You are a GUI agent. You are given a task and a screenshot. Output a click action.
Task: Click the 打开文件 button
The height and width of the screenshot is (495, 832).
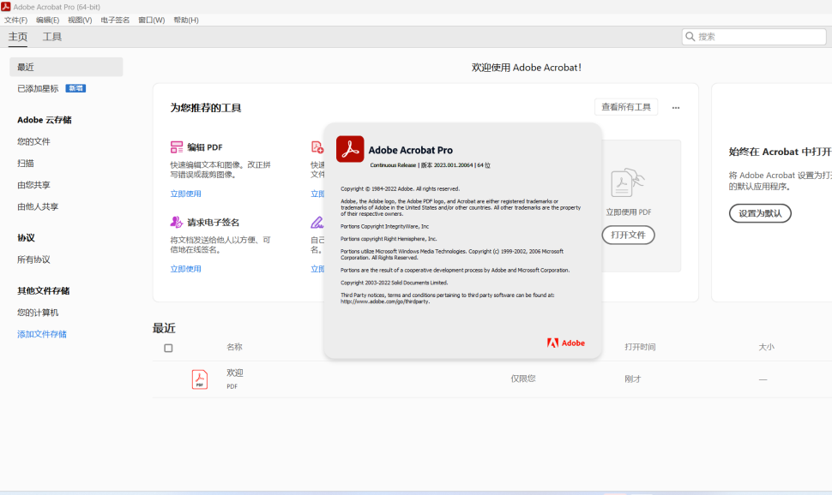tap(630, 233)
